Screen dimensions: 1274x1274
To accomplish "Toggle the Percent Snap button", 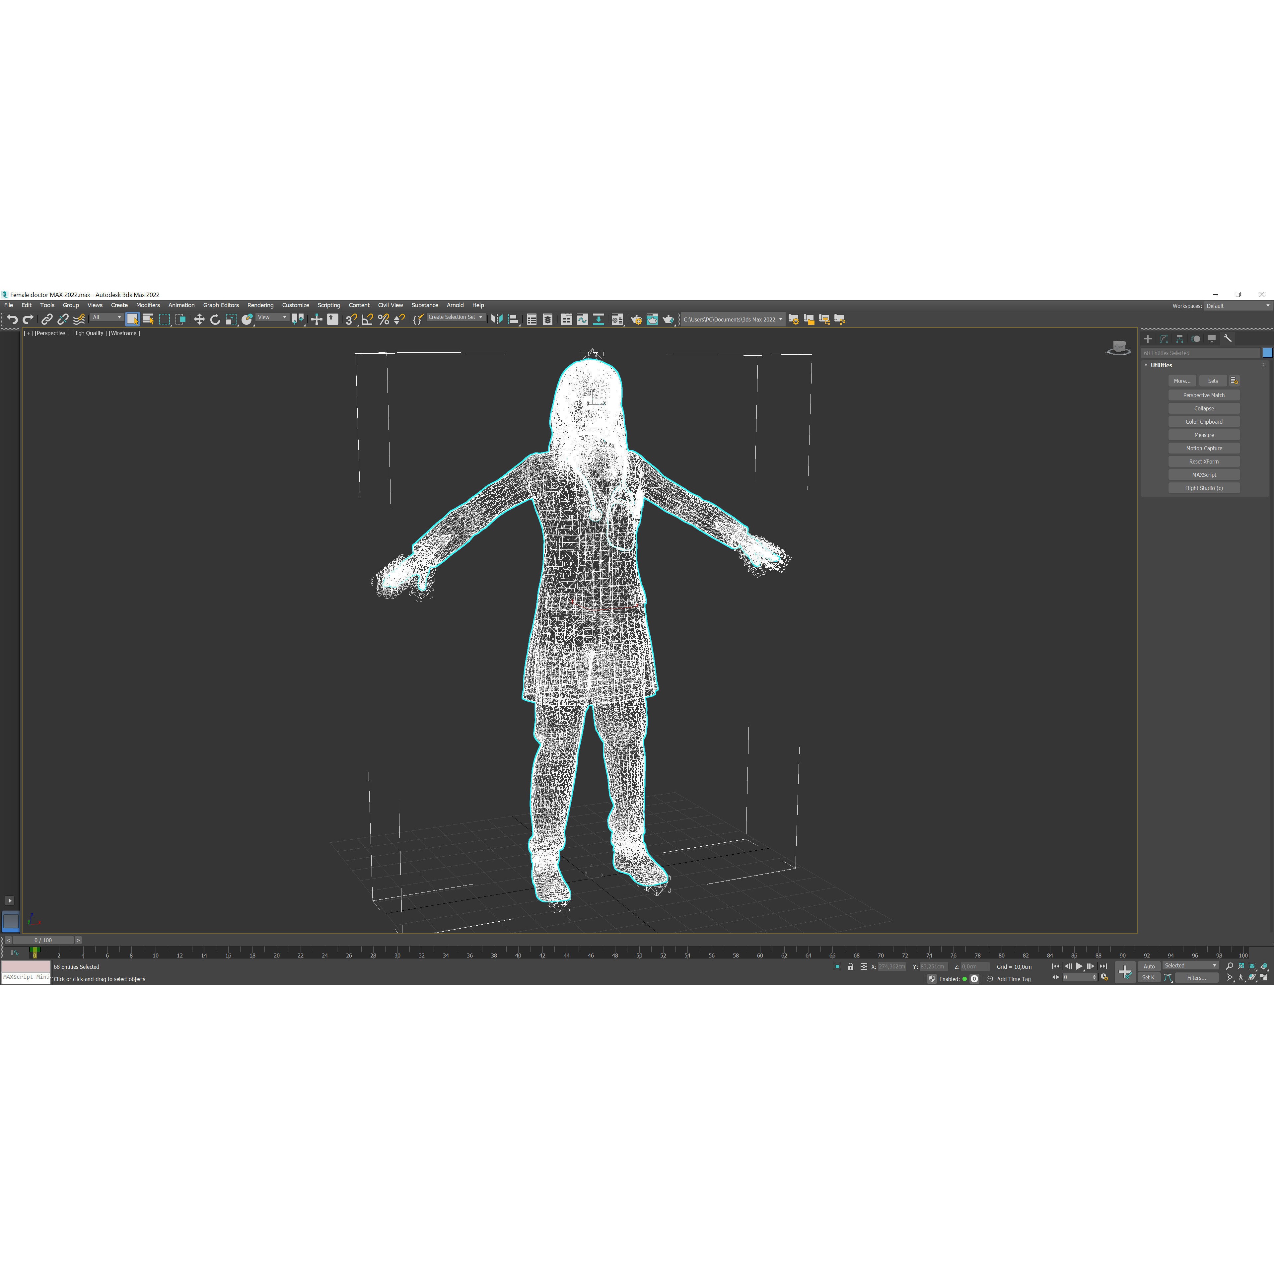I will tap(383, 319).
